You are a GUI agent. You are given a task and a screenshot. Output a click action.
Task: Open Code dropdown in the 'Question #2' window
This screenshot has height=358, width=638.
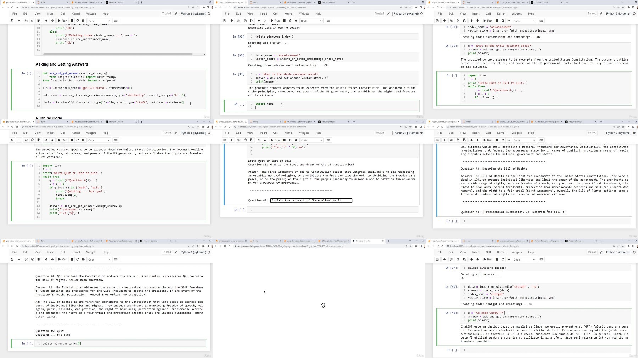[x=312, y=140]
